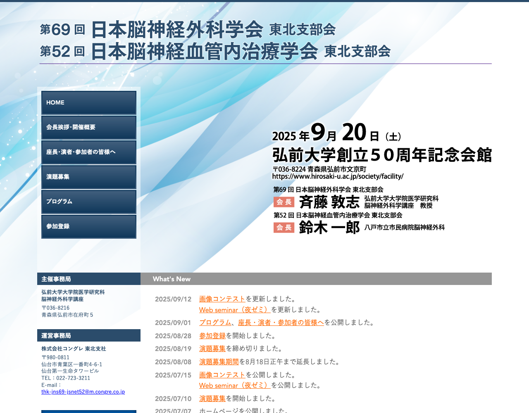529x413 pixels.
Task: Open 会長挨拶・開催概要 in the sidebar menu
Action: pyautogui.click(x=89, y=128)
